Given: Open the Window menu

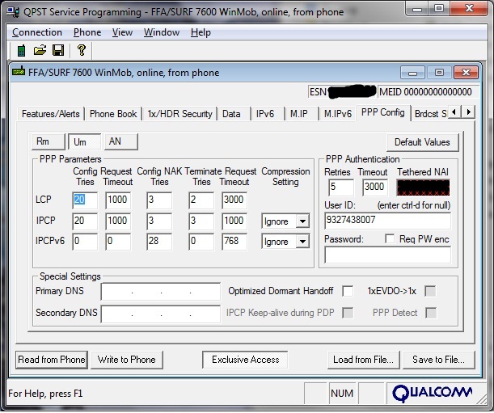Looking at the screenshot, I should click(162, 32).
